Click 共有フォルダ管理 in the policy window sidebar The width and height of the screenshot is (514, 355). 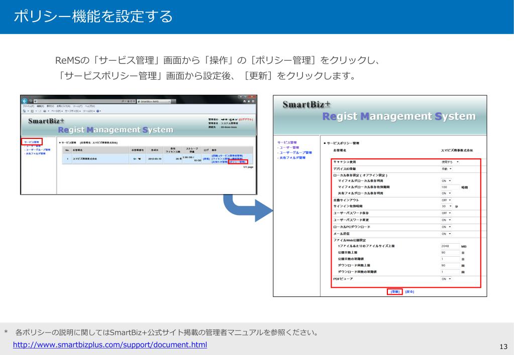[291, 158]
